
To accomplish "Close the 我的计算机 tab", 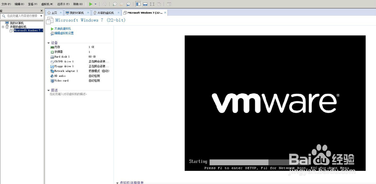I will (88, 13).
